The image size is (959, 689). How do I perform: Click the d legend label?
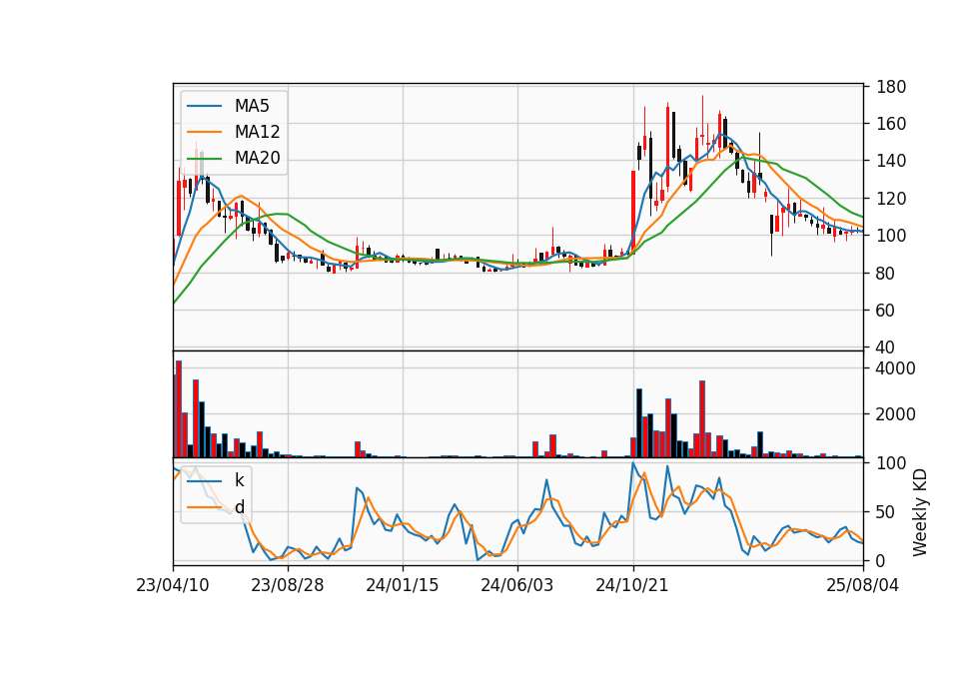[239, 507]
